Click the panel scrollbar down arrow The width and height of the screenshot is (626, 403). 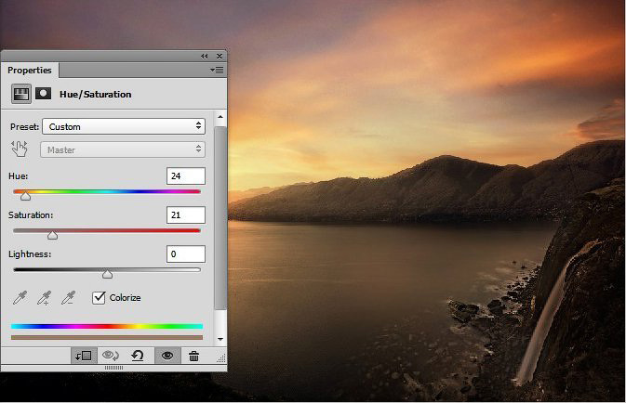tap(220, 339)
